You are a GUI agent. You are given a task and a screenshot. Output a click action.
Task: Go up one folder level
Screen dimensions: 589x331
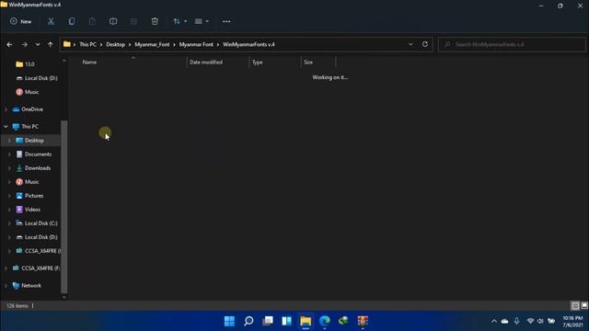51,45
